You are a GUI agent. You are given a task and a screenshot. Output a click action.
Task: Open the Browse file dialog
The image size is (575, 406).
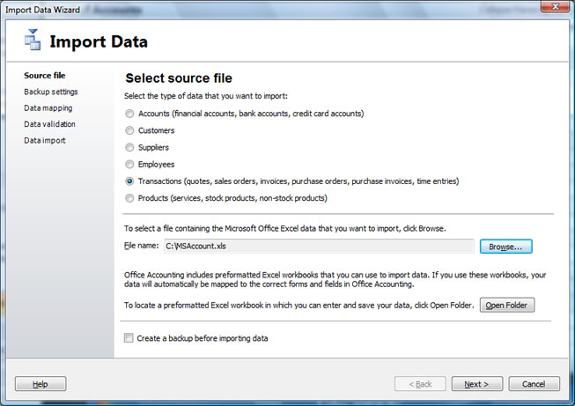(505, 247)
